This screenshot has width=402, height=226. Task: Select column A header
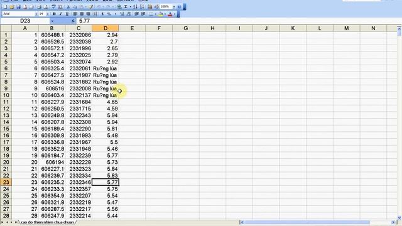click(x=25, y=28)
